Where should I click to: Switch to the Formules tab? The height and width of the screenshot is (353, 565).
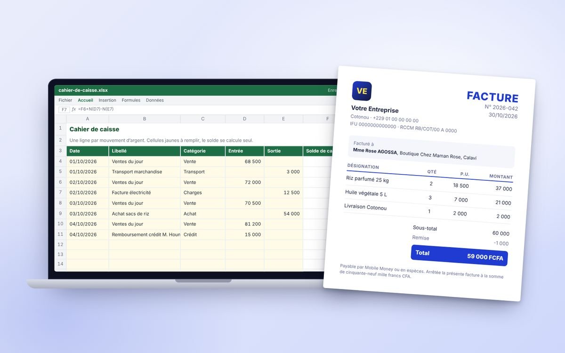tap(131, 100)
